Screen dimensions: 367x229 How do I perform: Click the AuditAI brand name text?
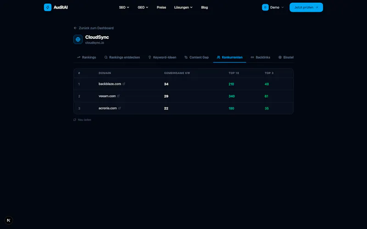(61, 7)
